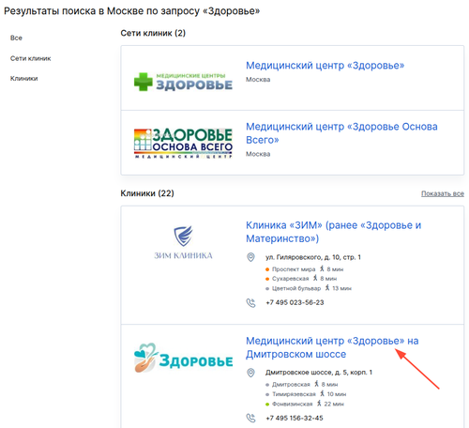Viewport: 469px width, 428px height.
Task: Click address 'ул. Гиляровского, д. 10, стр. 1'
Action: 313,257
